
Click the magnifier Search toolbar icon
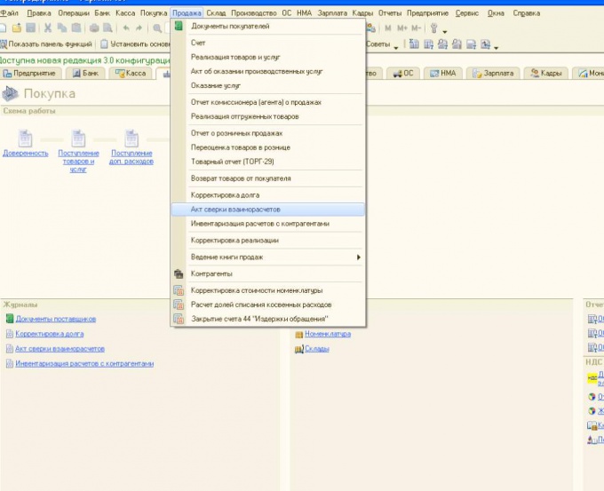tap(157, 28)
